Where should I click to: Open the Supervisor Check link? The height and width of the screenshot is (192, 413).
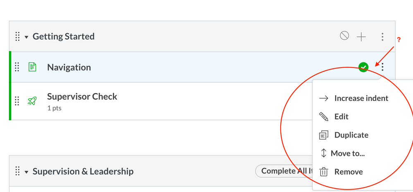(x=82, y=97)
